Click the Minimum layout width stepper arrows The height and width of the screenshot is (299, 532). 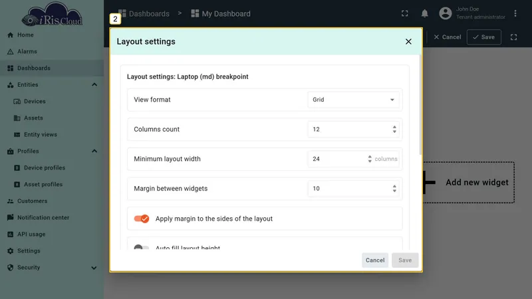pos(370,159)
